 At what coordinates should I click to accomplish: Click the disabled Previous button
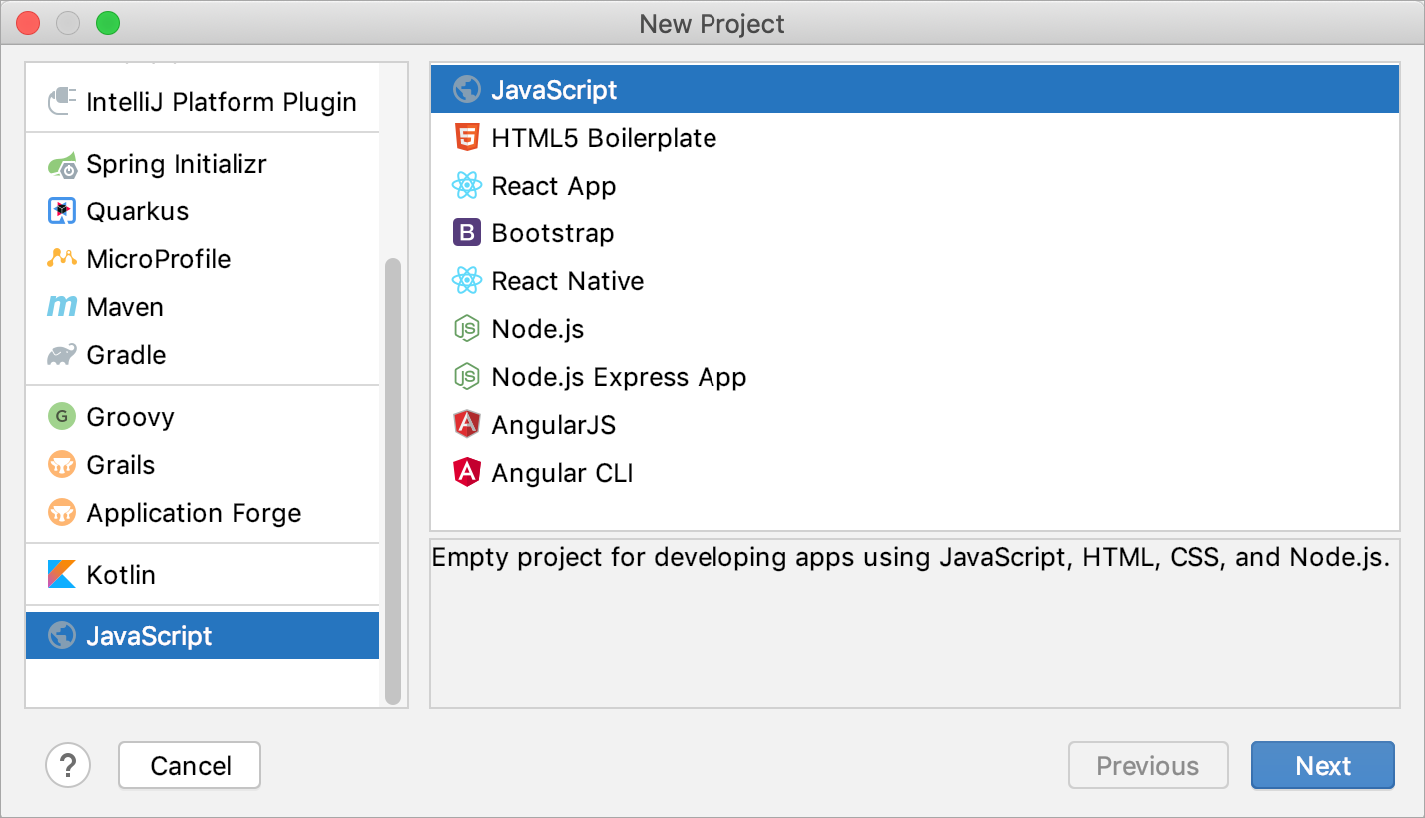[1148, 765]
